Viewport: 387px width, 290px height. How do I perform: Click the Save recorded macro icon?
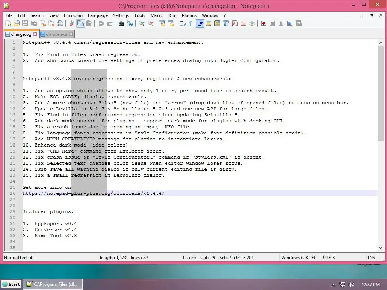(299, 23)
